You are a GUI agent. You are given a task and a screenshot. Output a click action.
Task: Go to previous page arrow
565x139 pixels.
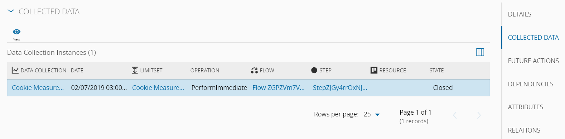pyautogui.click(x=455, y=115)
